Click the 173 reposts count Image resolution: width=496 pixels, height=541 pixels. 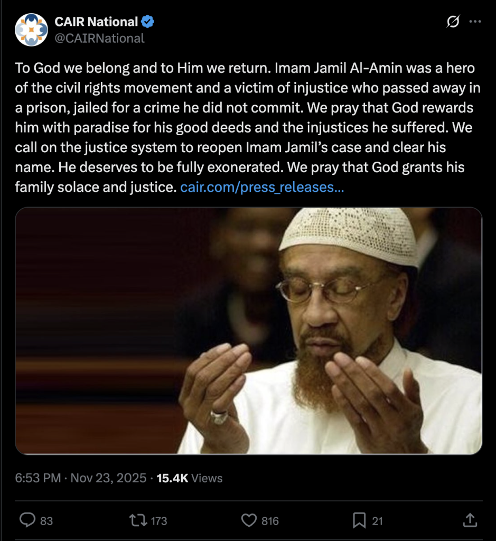point(158,521)
